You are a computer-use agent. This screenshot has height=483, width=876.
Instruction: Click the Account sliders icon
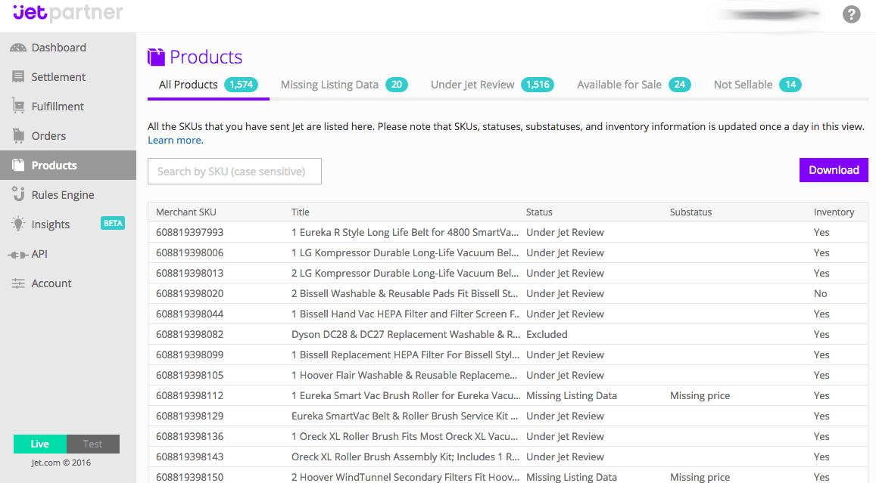tap(18, 283)
